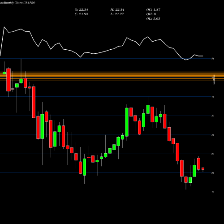Click the last small red candle on right
Viewport: 224px width, 224px height.
coord(203,169)
